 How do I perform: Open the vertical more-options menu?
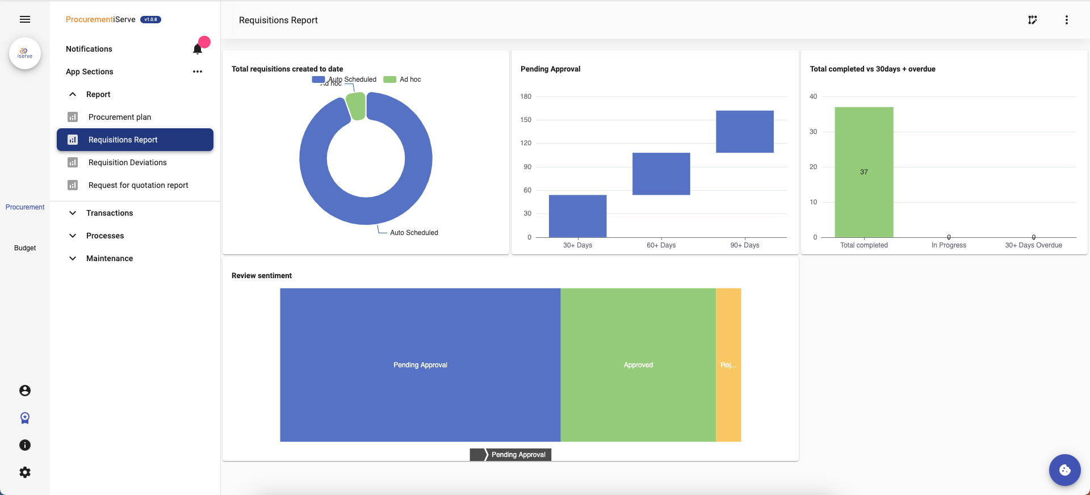(x=1066, y=20)
